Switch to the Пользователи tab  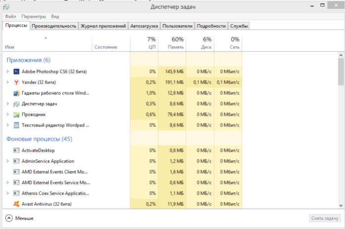(x=177, y=26)
